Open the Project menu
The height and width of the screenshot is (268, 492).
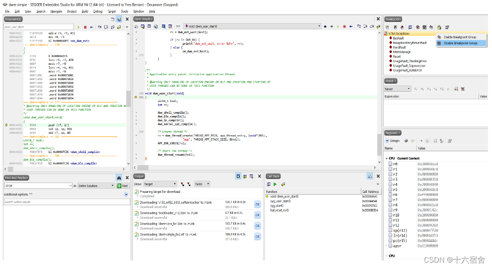click(x=72, y=11)
